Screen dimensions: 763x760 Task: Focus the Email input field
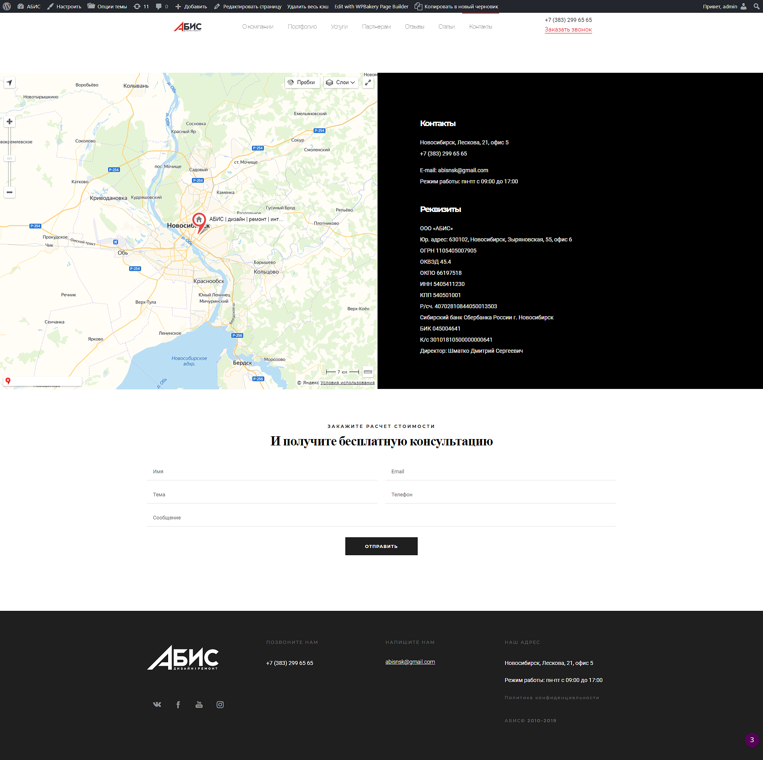(501, 472)
